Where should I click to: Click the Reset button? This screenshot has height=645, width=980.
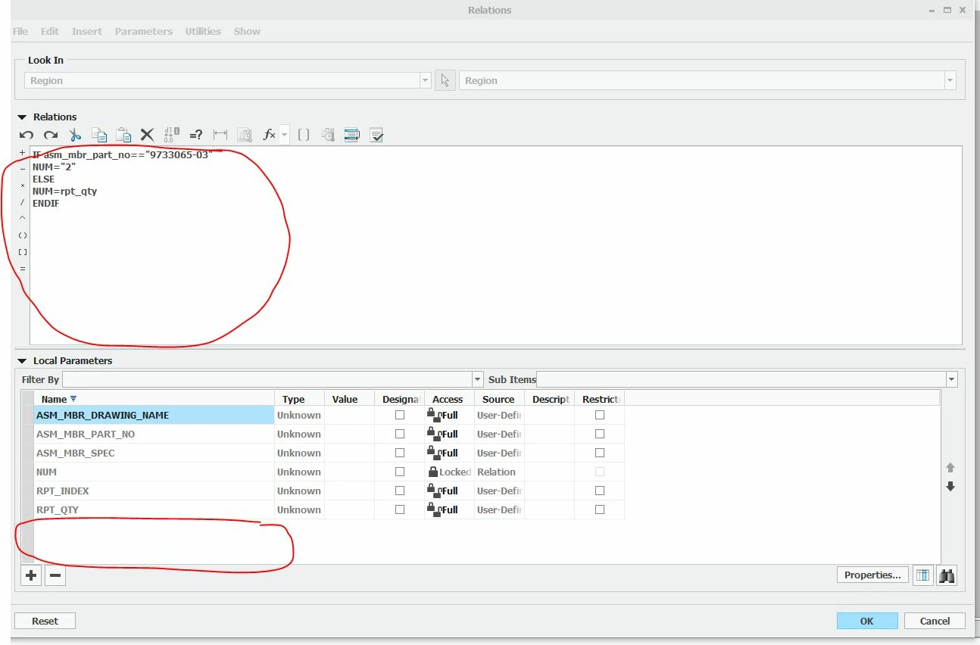(45, 621)
